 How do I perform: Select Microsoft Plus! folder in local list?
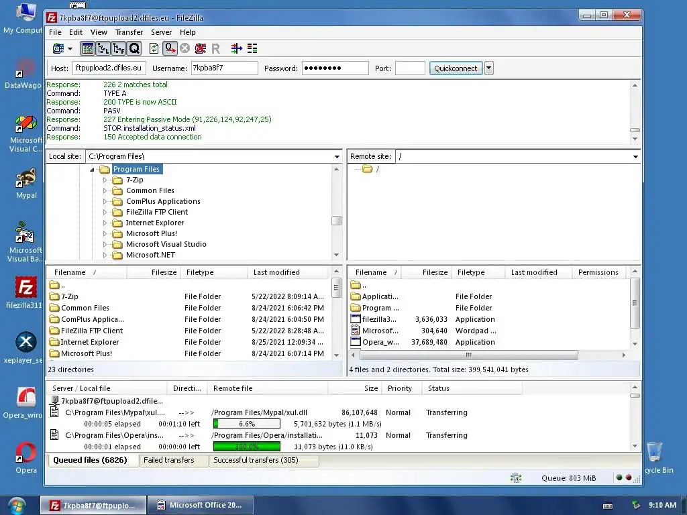point(87,353)
